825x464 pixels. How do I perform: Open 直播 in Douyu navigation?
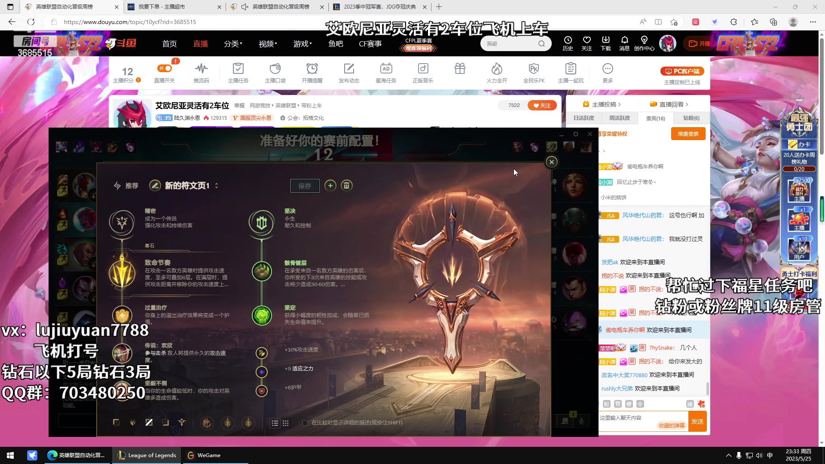200,44
